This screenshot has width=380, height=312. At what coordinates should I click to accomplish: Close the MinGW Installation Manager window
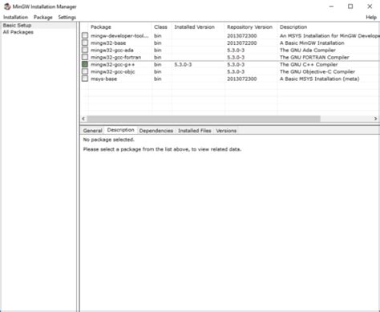pyautogui.click(x=370, y=6)
